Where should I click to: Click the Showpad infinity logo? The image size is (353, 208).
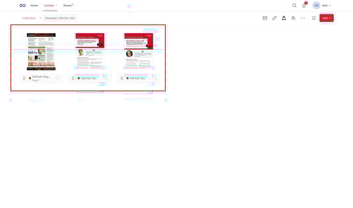point(22,5)
